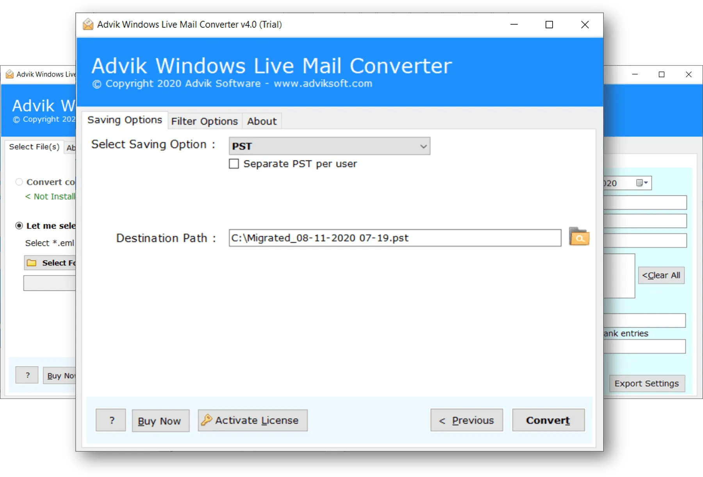Screen dimensions: 703x477
Task: Click the Activate License button
Action: 252,420
